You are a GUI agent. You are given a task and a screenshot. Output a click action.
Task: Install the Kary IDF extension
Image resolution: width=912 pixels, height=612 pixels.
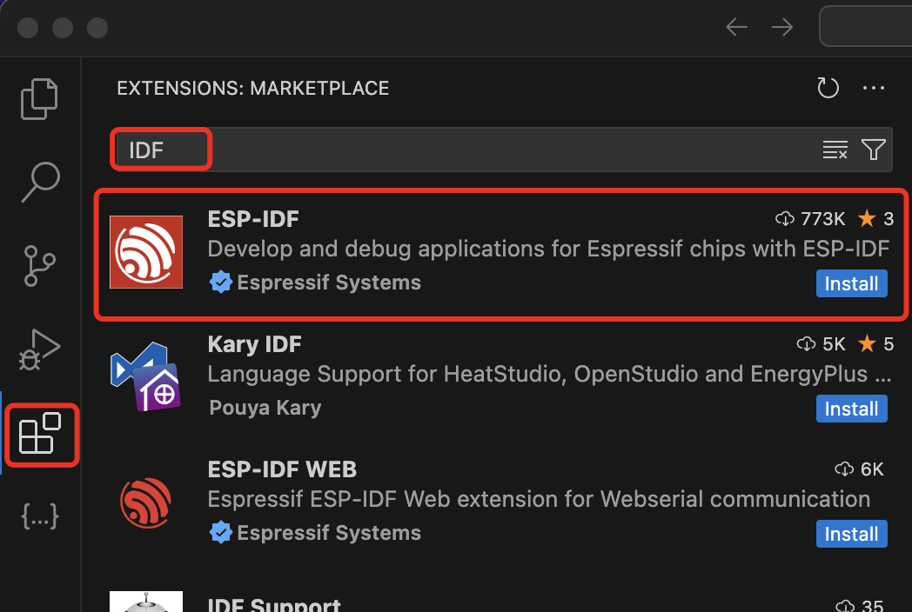coord(851,409)
